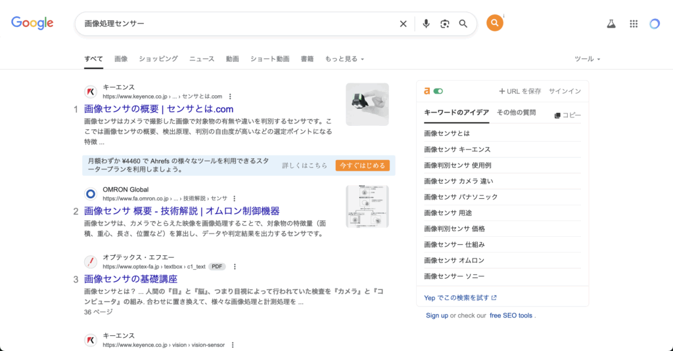Select the その他の質問 tab
Image resolution: width=673 pixels, height=351 pixels.
(x=517, y=113)
